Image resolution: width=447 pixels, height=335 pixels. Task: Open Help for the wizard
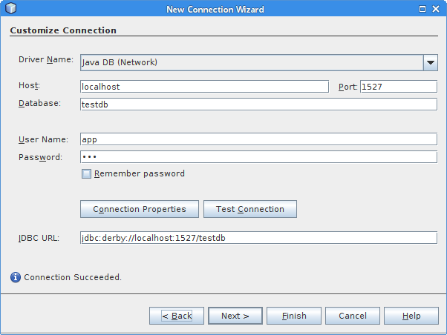tap(411, 316)
